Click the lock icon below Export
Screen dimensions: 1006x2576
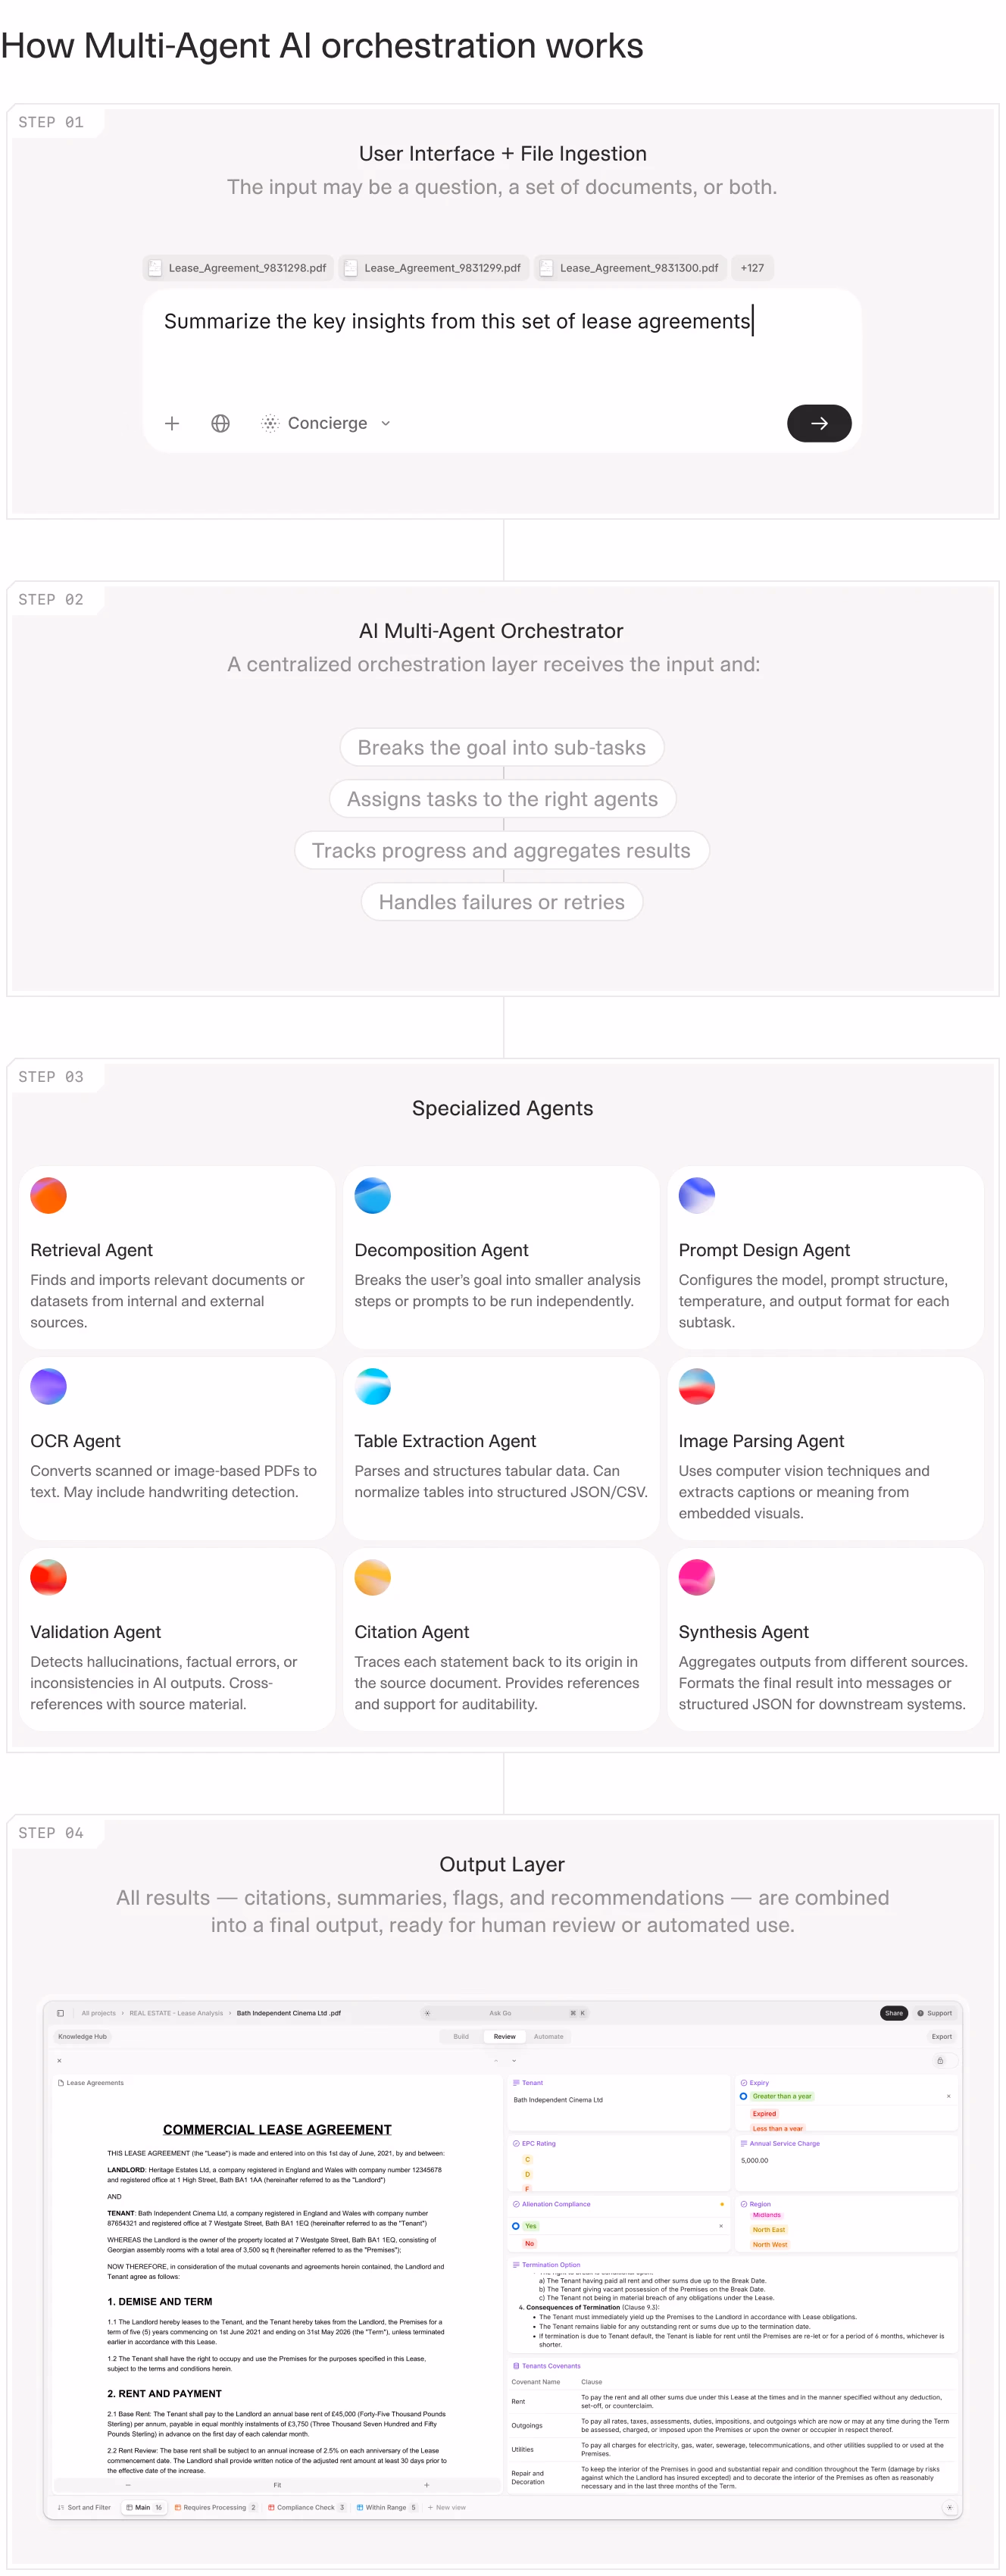pos(939,2060)
